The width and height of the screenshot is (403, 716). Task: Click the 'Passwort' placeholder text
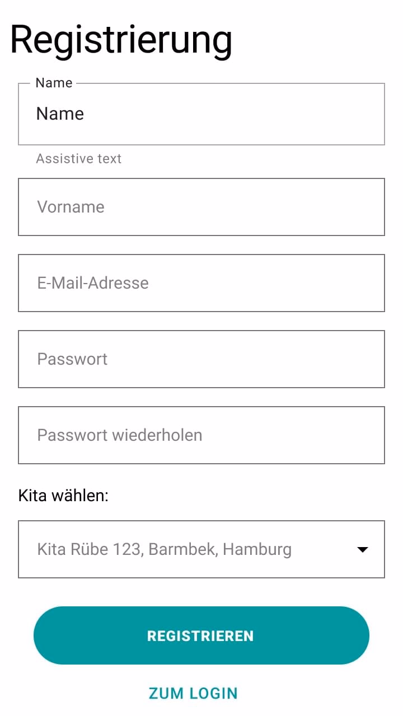(72, 359)
